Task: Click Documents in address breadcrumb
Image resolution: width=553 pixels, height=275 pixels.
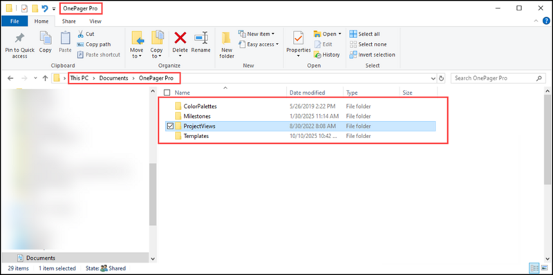Action: pyautogui.click(x=113, y=78)
